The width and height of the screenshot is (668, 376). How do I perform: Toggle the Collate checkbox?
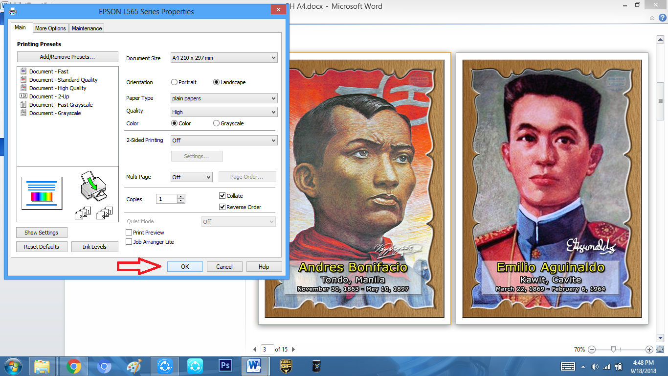click(x=223, y=196)
